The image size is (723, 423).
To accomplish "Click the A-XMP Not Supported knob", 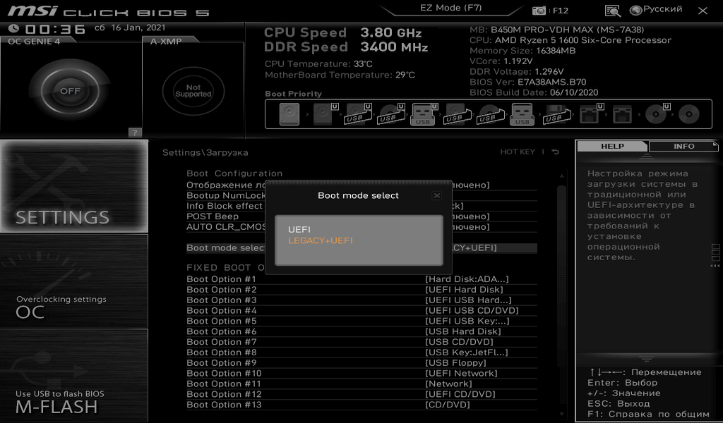I will click(x=193, y=91).
